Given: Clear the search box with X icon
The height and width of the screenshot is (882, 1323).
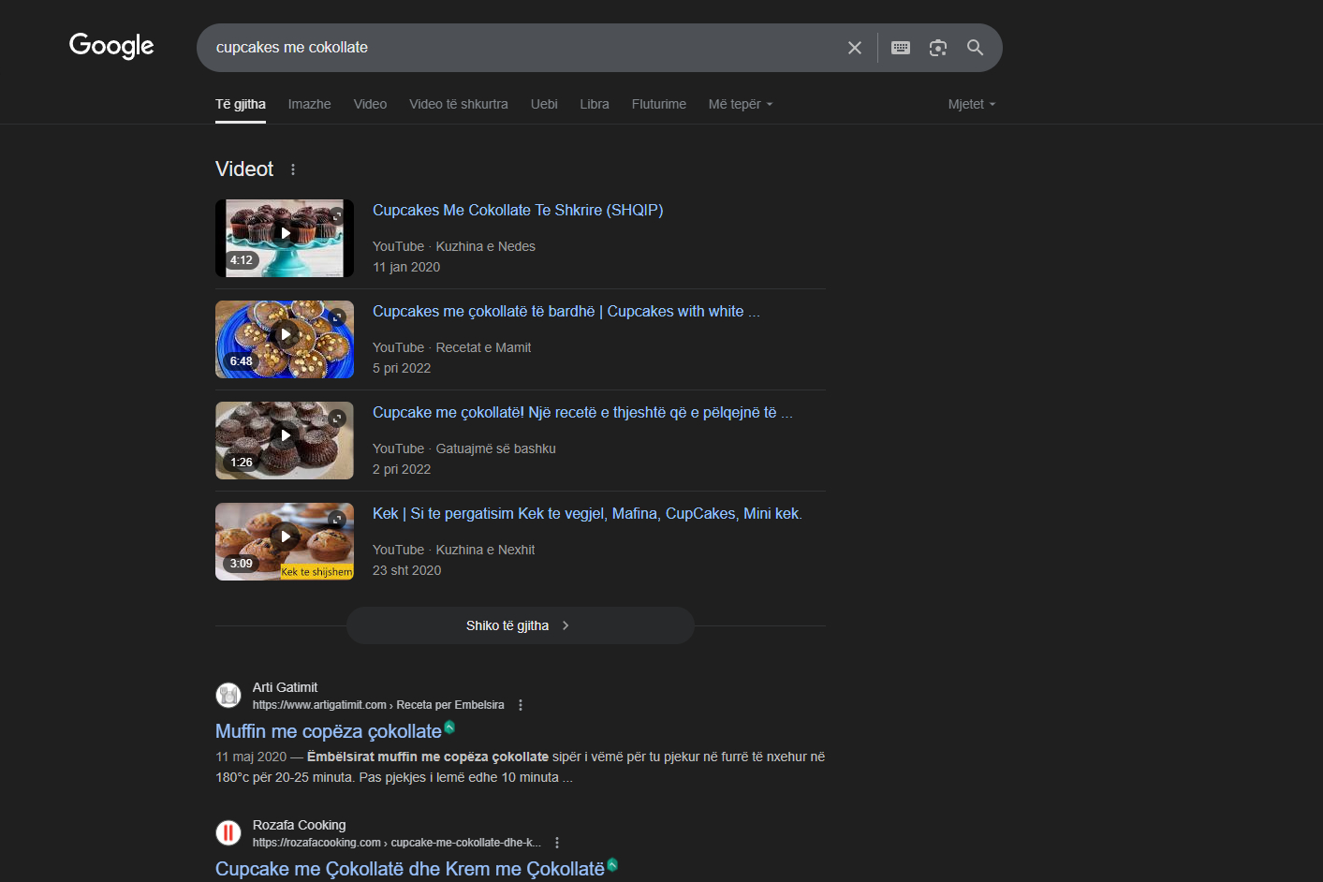Looking at the screenshot, I should coord(854,48).
